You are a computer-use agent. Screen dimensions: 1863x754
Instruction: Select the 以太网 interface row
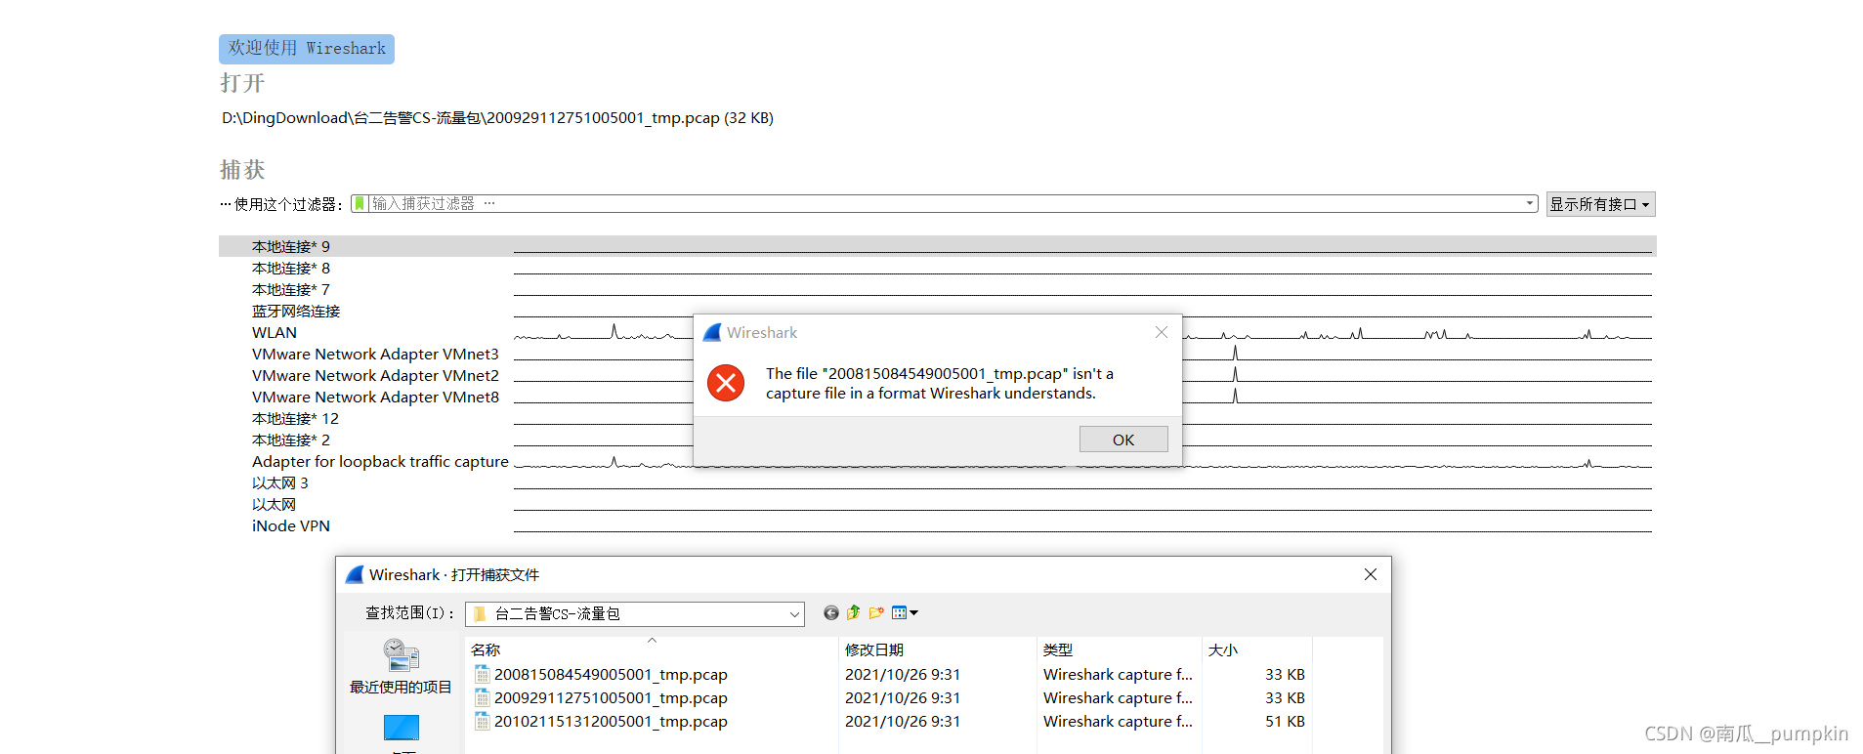[x=274, y=505]
